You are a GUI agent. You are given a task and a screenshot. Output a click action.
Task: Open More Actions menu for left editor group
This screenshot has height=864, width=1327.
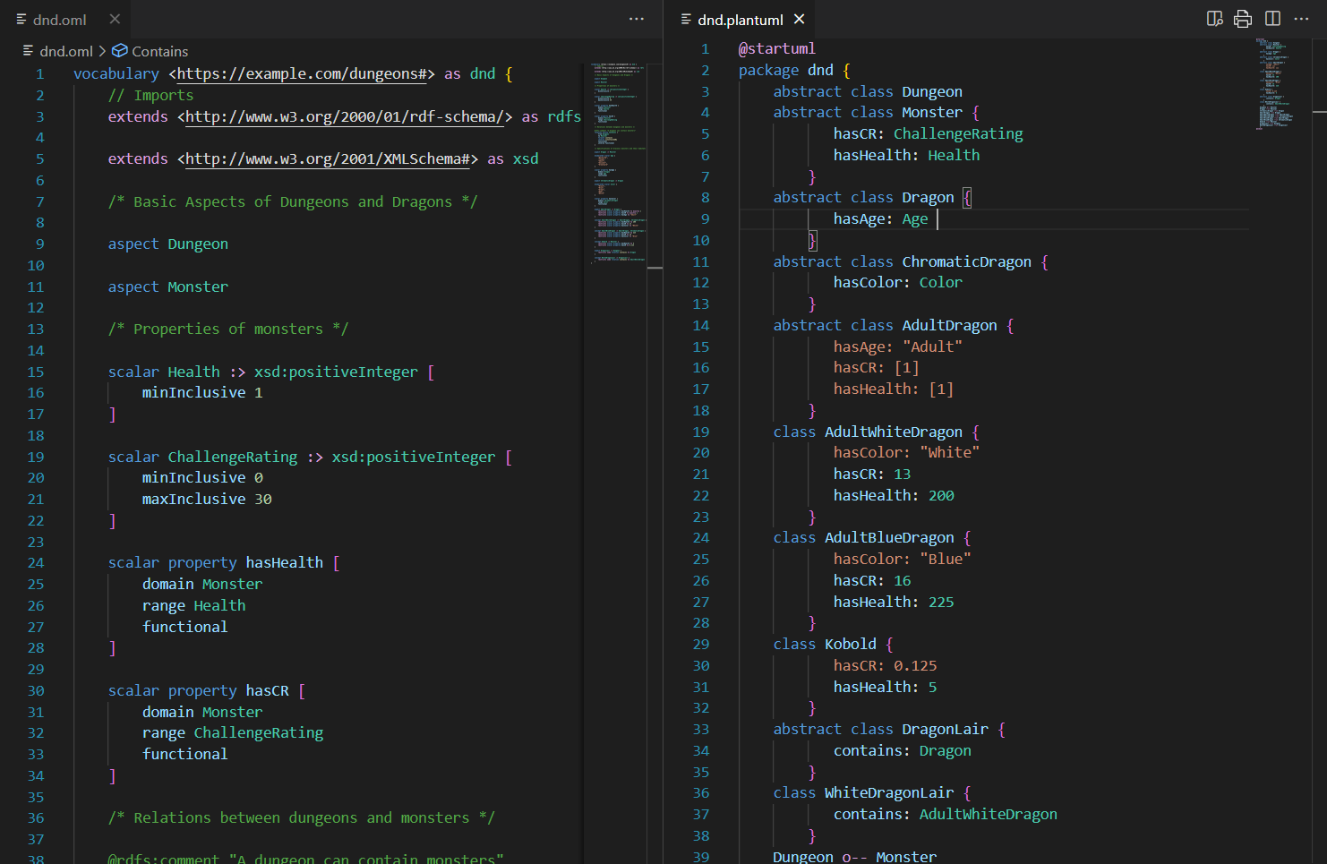click(x=637, y=19)
